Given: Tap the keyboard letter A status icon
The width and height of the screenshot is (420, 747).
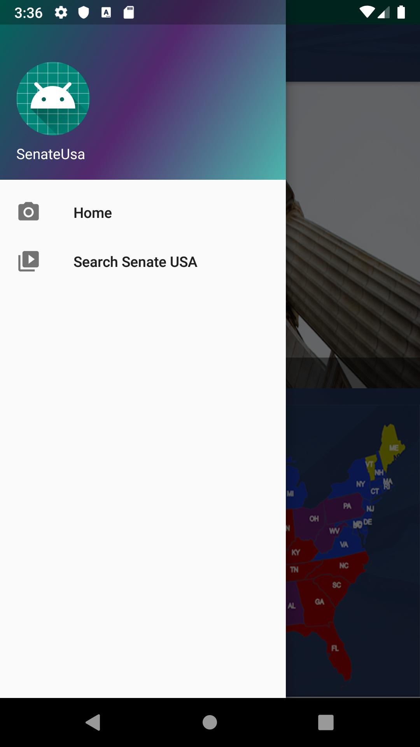Looking at the screenshot, I should (106, 12).
